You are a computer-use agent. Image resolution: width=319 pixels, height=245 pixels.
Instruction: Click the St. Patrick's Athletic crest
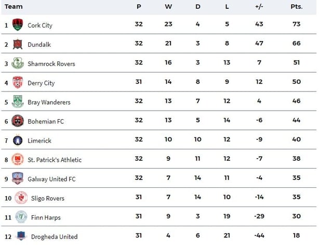click(x=18, y=159)
